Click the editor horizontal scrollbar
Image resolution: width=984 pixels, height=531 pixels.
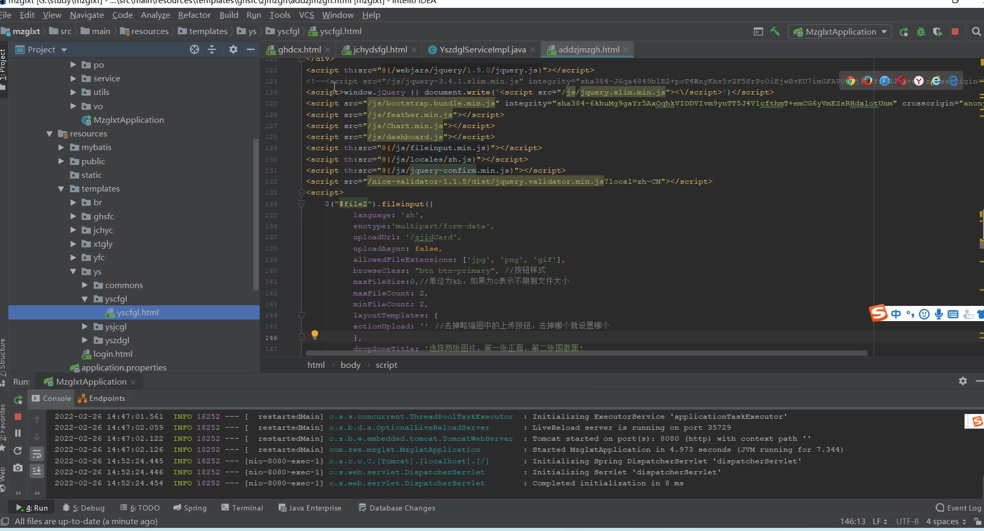[586, 353]
